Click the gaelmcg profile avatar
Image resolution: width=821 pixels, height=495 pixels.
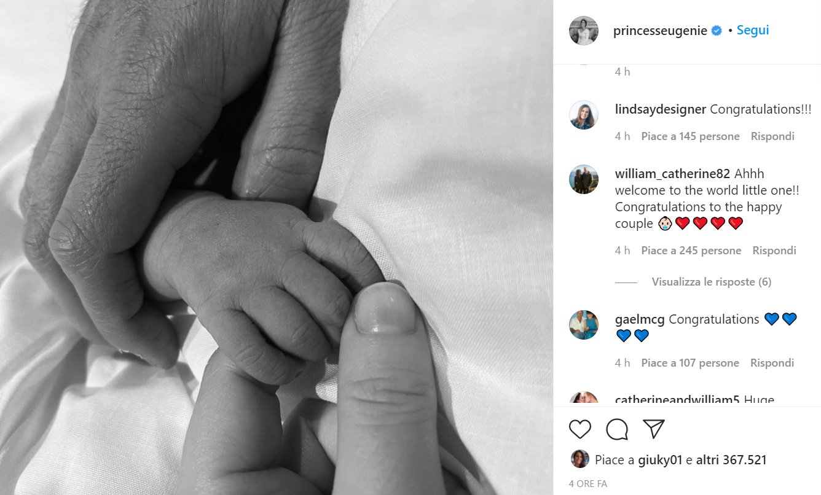(584, 325)
